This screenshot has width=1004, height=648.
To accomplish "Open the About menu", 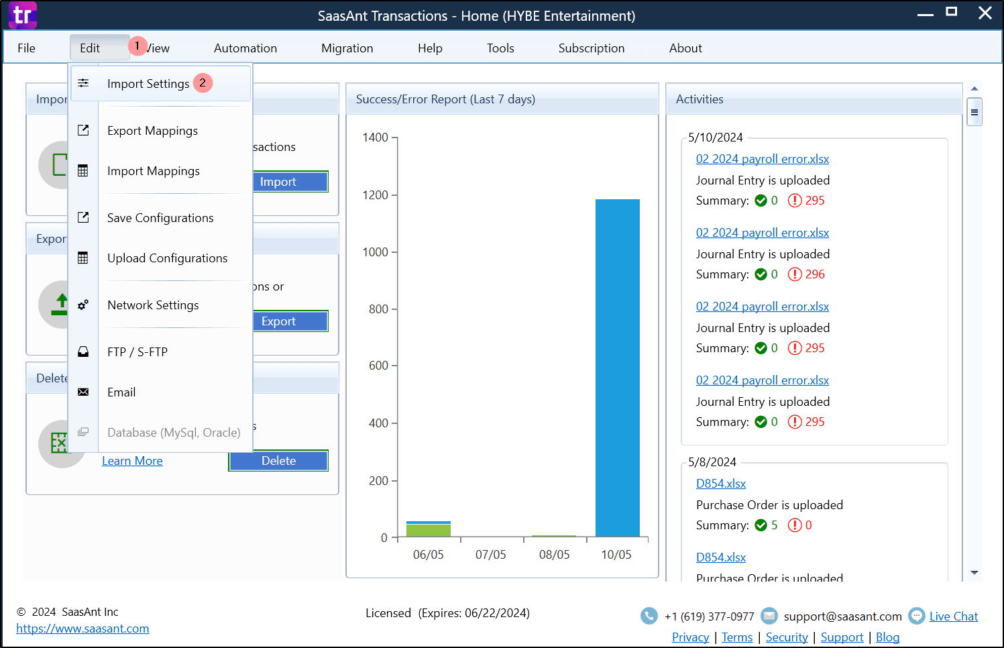I will tap(685, 48).
